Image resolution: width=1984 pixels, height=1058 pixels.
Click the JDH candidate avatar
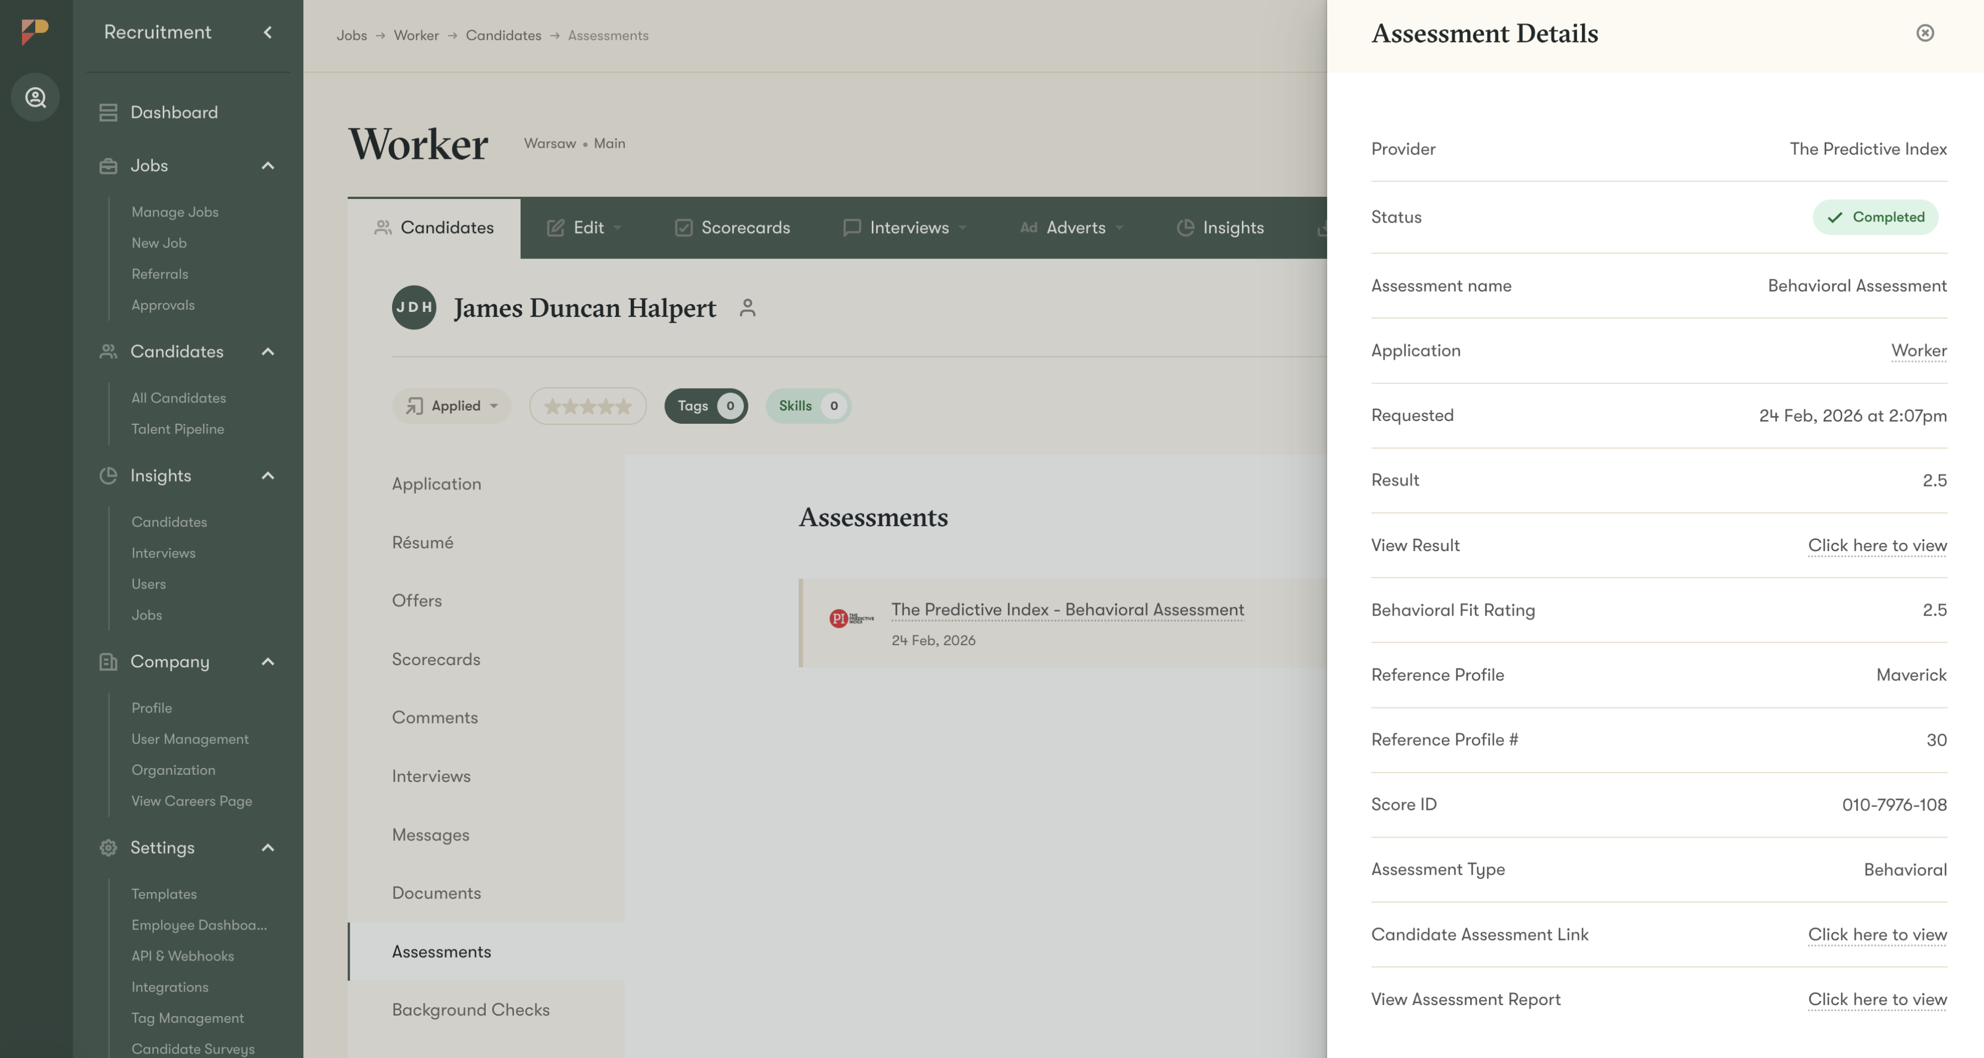(414, 308)
